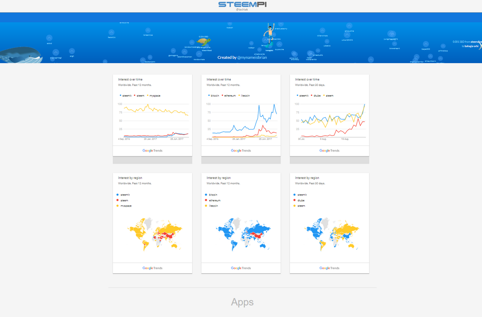Click dtube legend entry above the line chart

tap(316, 96)
